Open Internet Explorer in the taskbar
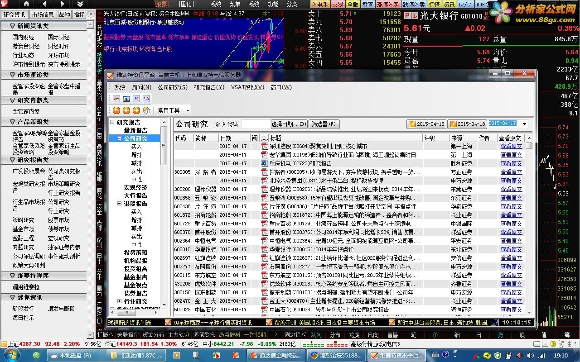 pos(36,356)
